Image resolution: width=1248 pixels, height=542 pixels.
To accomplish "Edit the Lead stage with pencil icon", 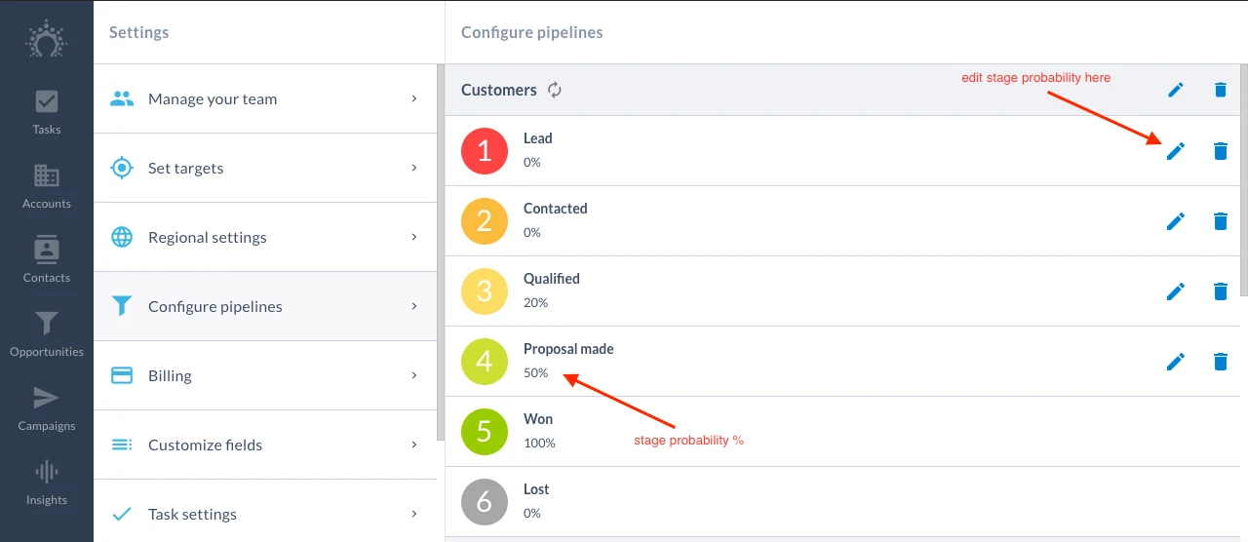I will 1176,151.
